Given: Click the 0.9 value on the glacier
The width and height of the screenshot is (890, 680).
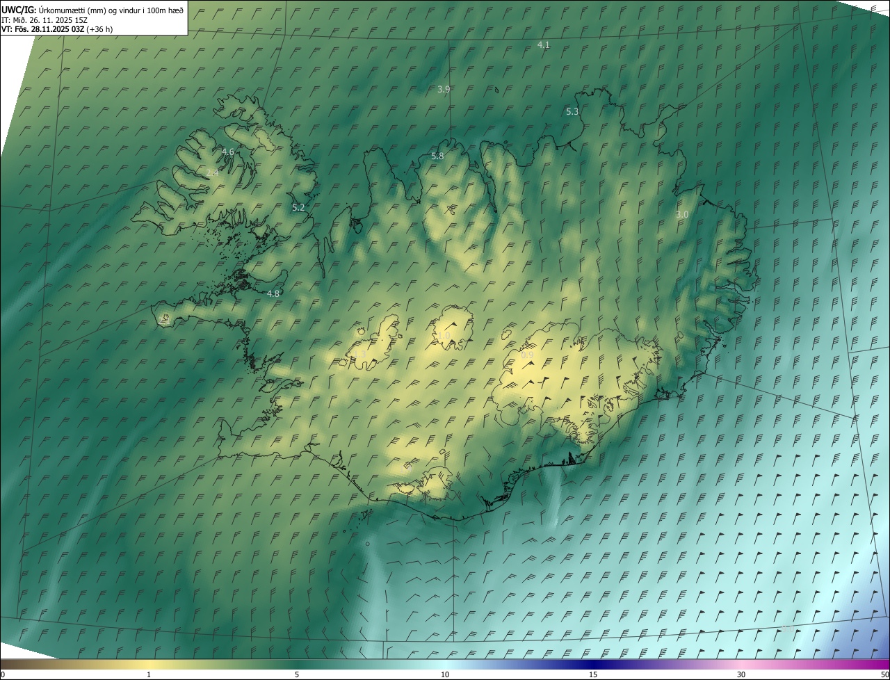Looking at the screenshot, I should (x=527, y=355).
